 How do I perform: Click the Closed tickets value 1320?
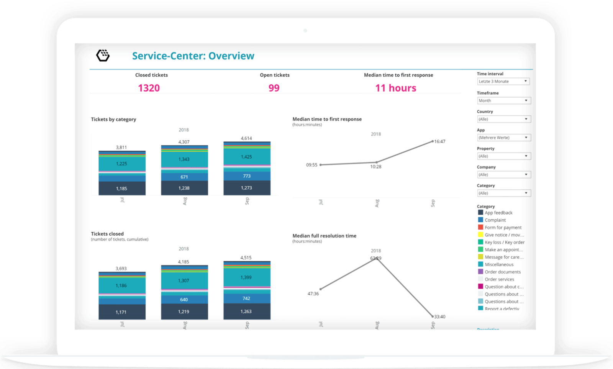coord(149,88)
